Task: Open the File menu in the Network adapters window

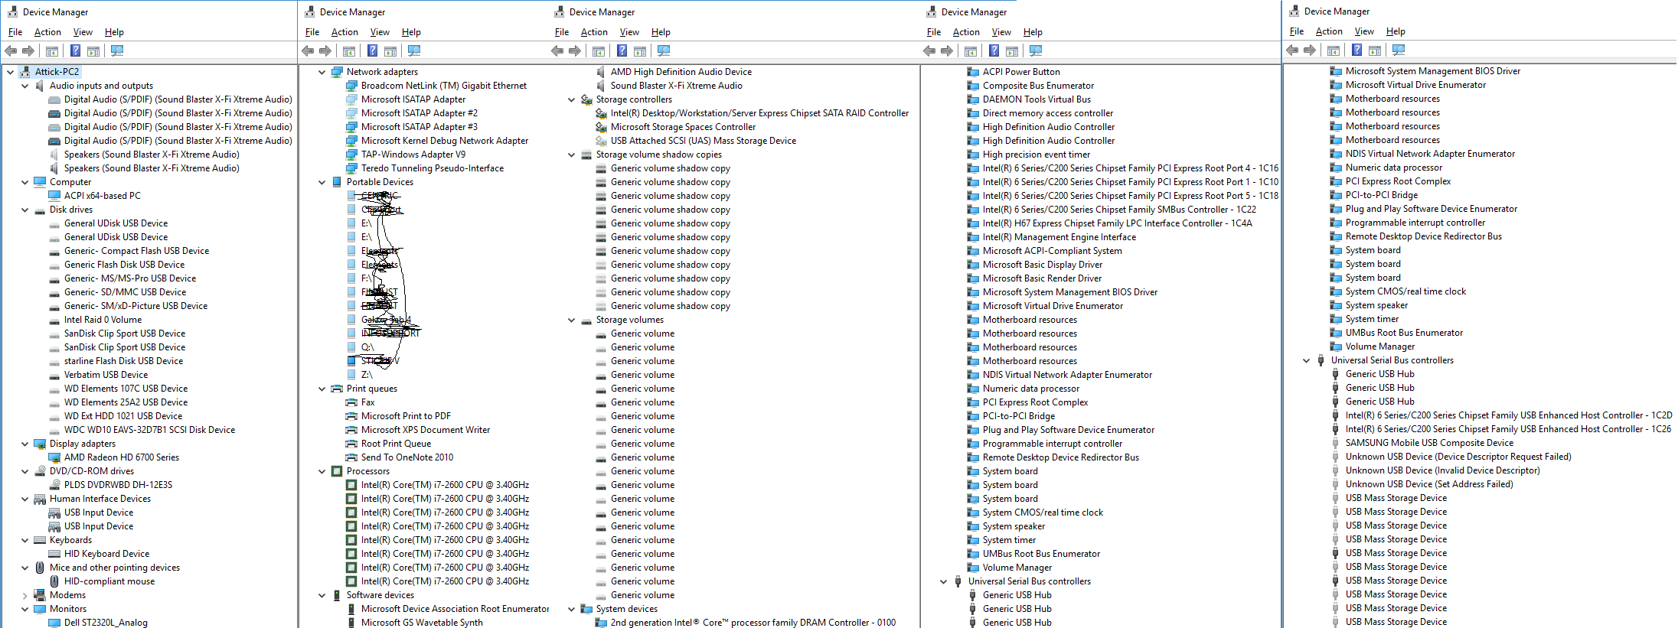Action: click(312, 32)
